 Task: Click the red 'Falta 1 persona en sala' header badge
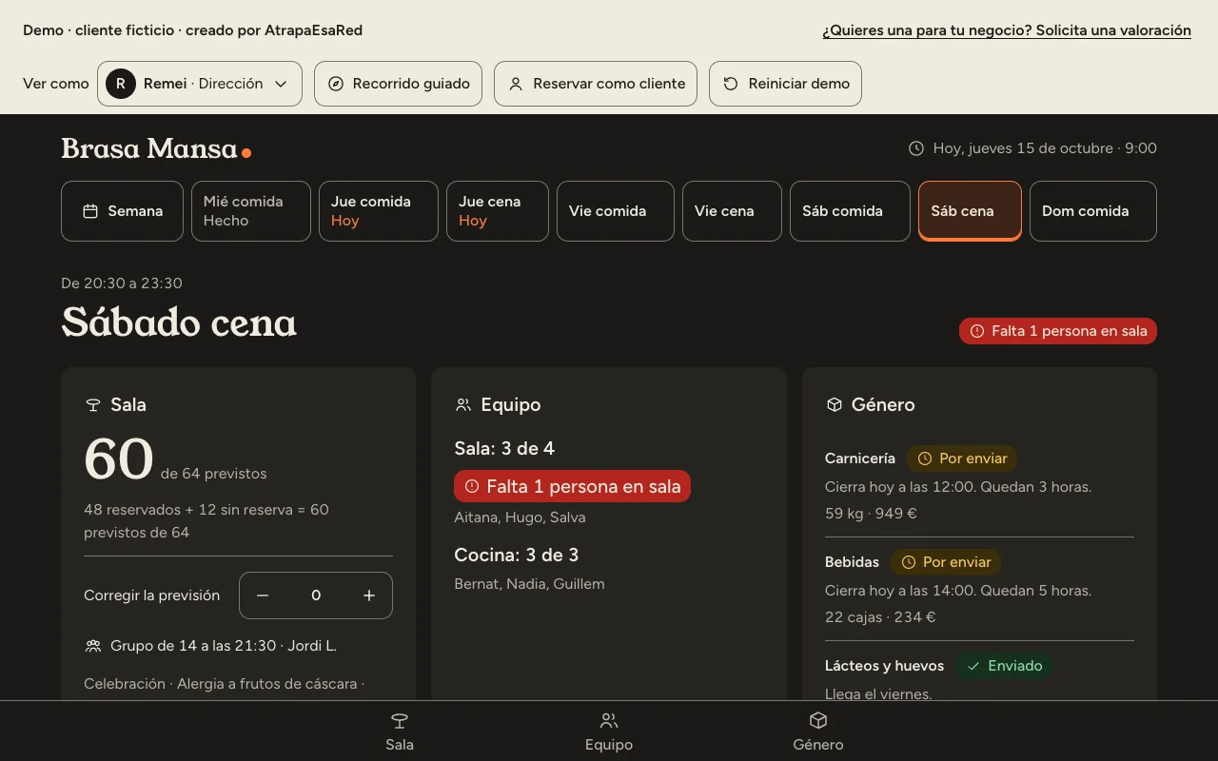pyautogui.click(x=1058, y=331)
